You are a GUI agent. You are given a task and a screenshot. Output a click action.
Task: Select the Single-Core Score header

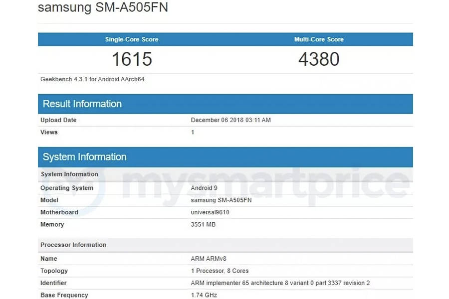(131, 39)
